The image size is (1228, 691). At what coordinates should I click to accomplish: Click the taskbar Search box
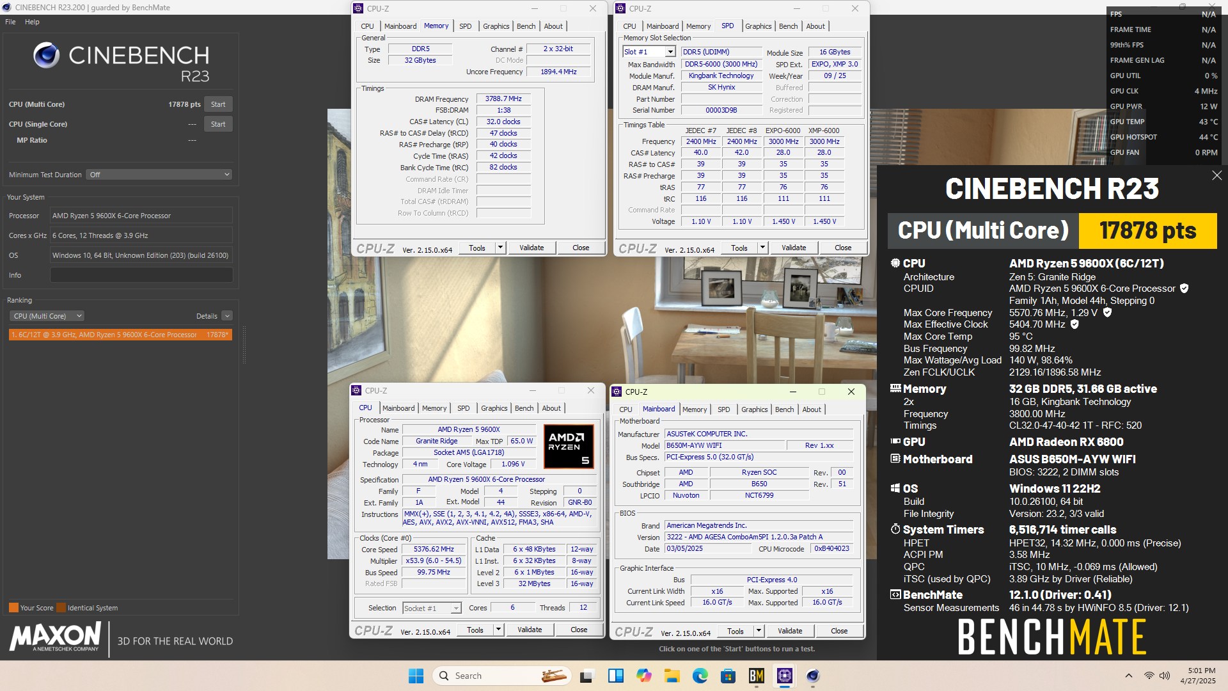pyautogui.click(x=501, y=676)
